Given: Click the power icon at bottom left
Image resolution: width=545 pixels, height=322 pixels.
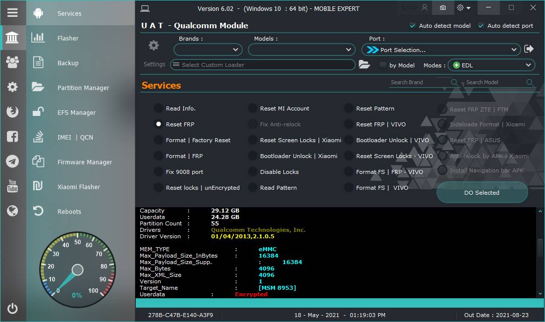Looking at the screenshot, I should 12,308.
